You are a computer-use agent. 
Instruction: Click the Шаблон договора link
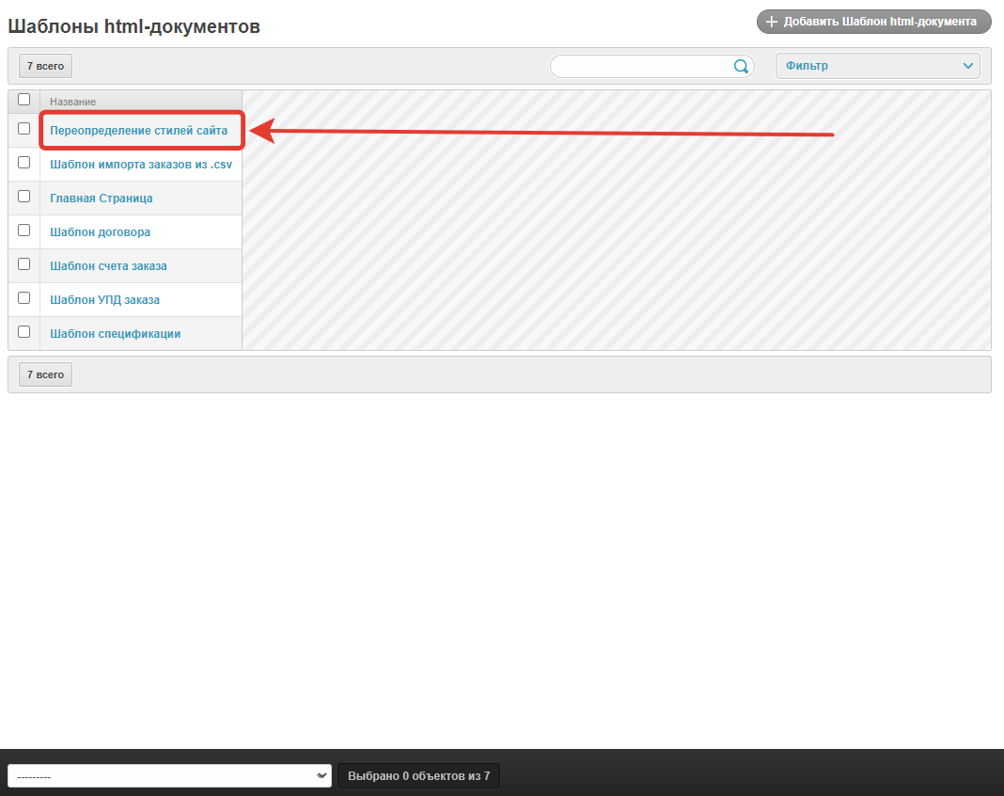100,232
